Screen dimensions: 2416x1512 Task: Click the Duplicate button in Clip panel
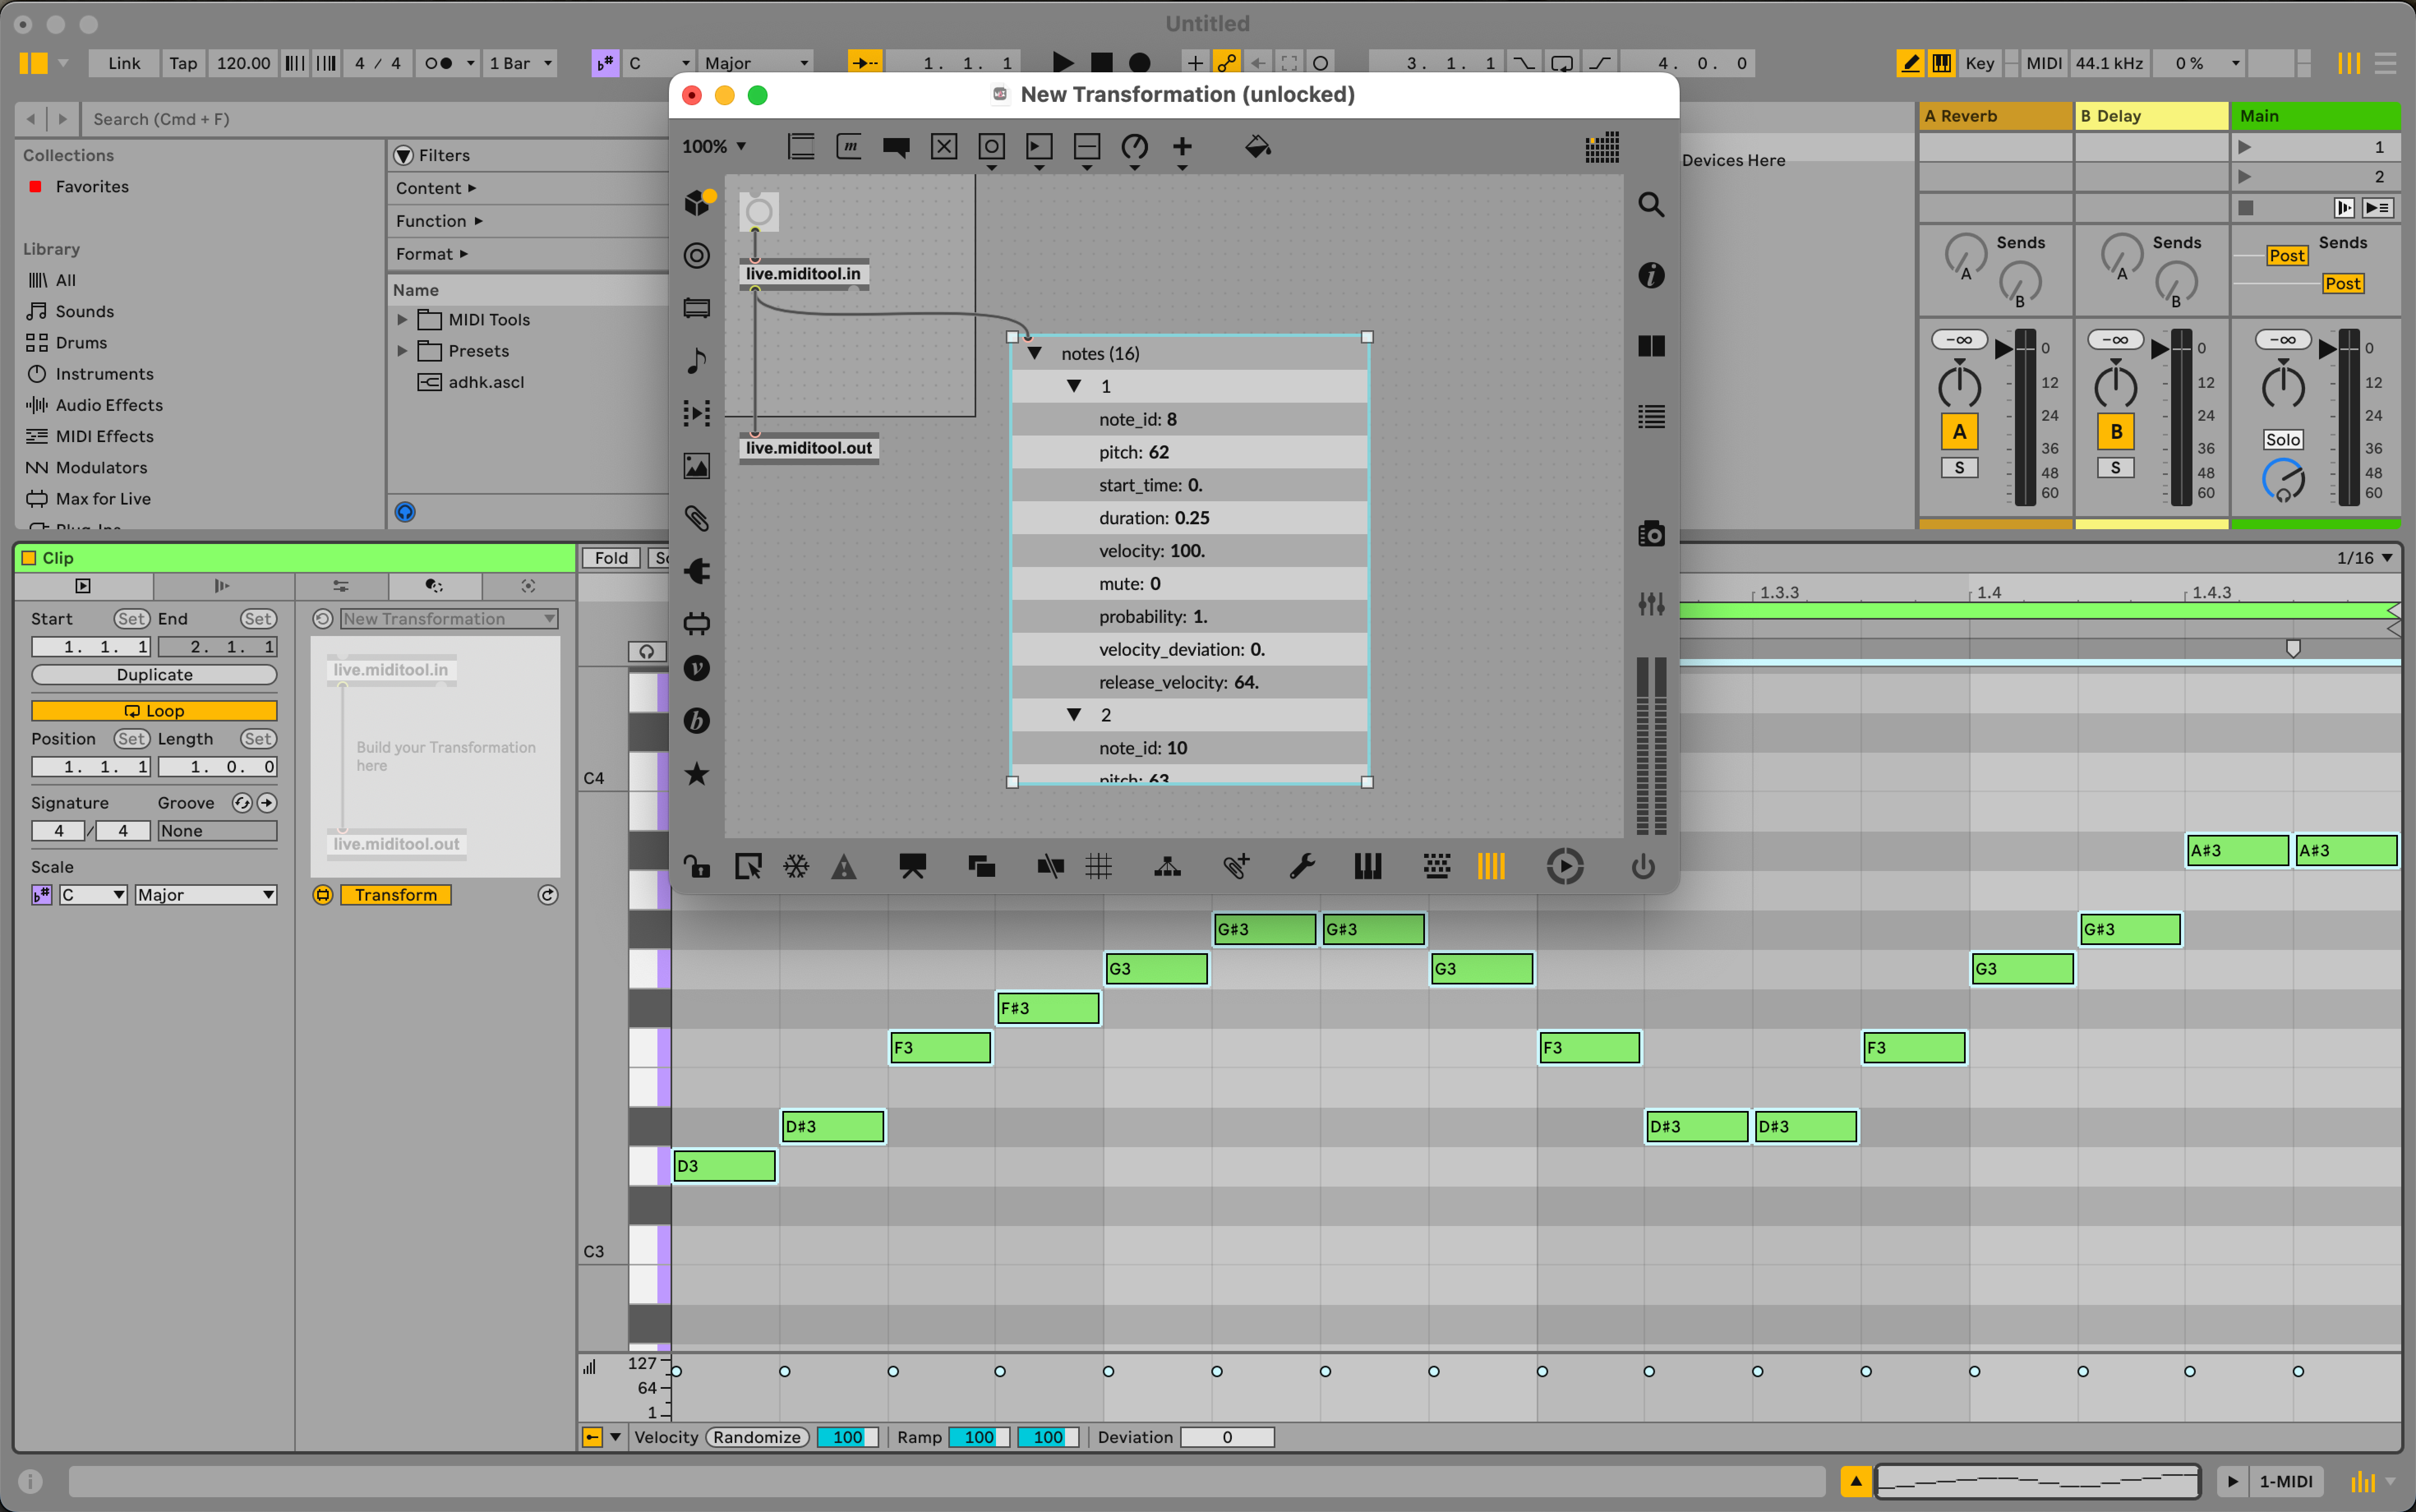[154, 675]
